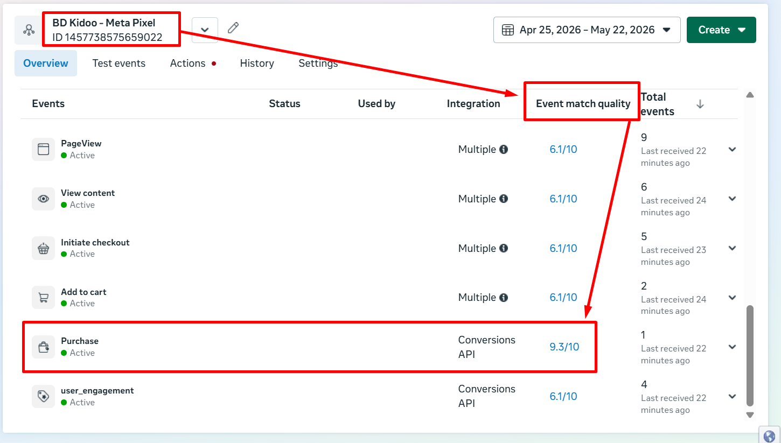Open PageView 6.1/10 match quality score

tap(563, 149)
